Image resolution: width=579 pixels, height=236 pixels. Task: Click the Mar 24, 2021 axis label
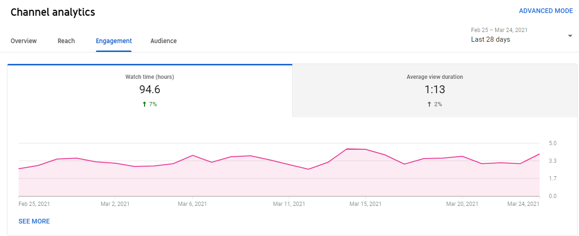click(x=523, y=204)
